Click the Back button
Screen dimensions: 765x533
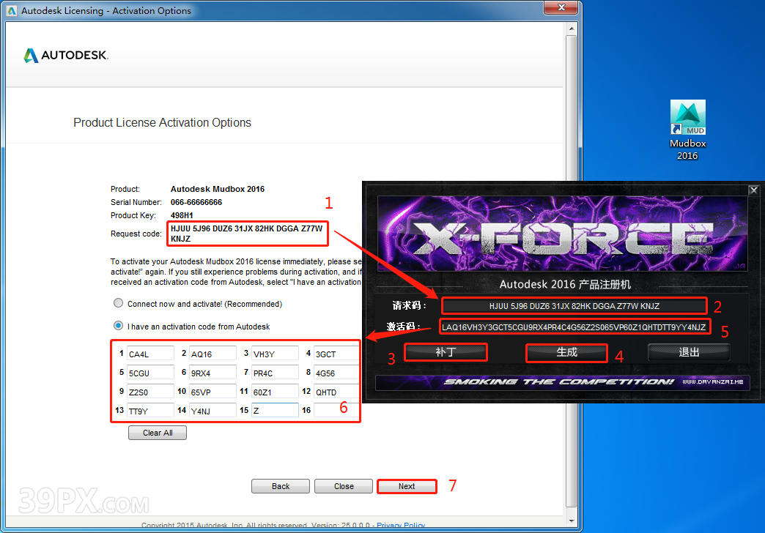[281, 486]
